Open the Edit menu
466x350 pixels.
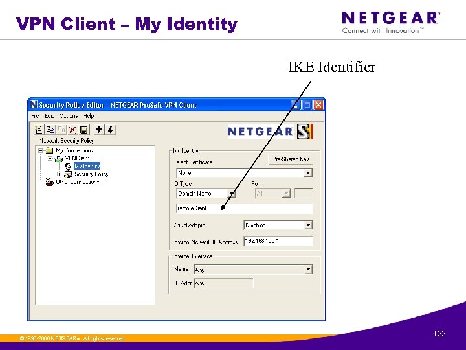49,116
